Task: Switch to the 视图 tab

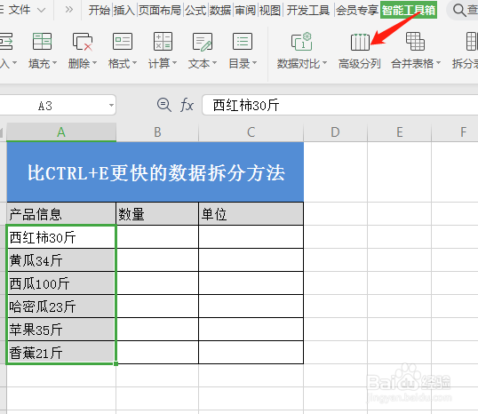Action: click(x=270, y=11)
